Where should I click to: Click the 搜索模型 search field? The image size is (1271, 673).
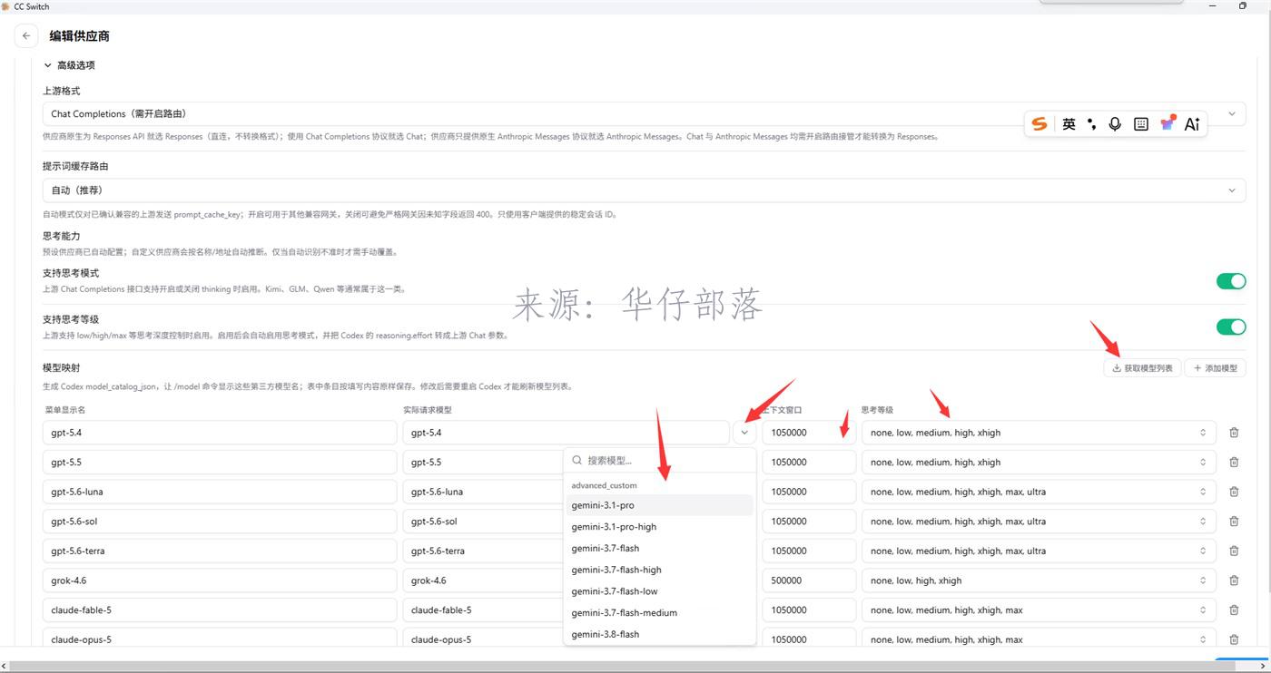tap(660, 461)
